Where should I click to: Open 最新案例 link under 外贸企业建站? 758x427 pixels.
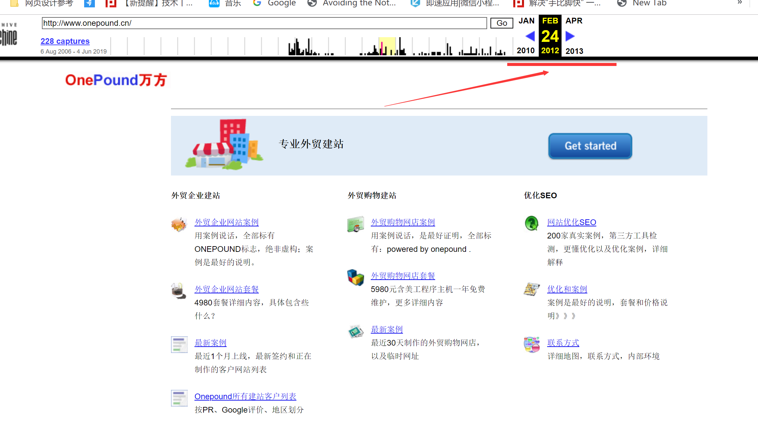[211, 343]
